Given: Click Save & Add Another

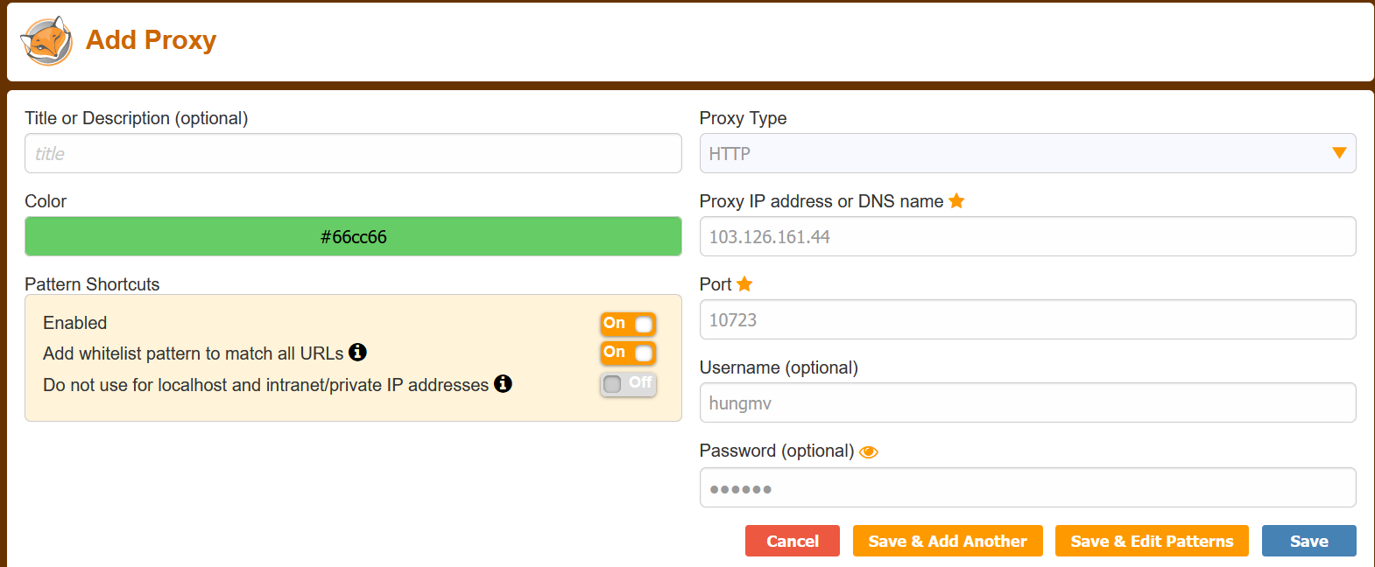Looking at the screenshot, I should [x=947, y=541].
